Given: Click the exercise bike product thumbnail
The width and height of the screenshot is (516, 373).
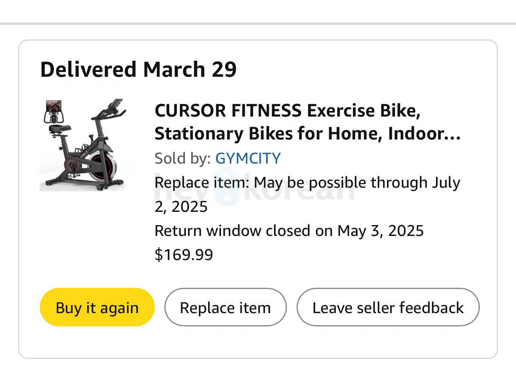Looking at the screenshot, I should click(x=85, y=145).
